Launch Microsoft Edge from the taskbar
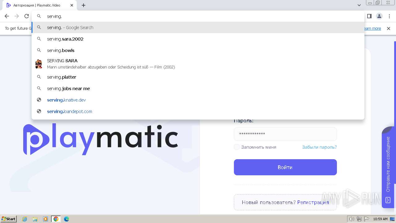This screenshot has width=396, height=223. 67,219
